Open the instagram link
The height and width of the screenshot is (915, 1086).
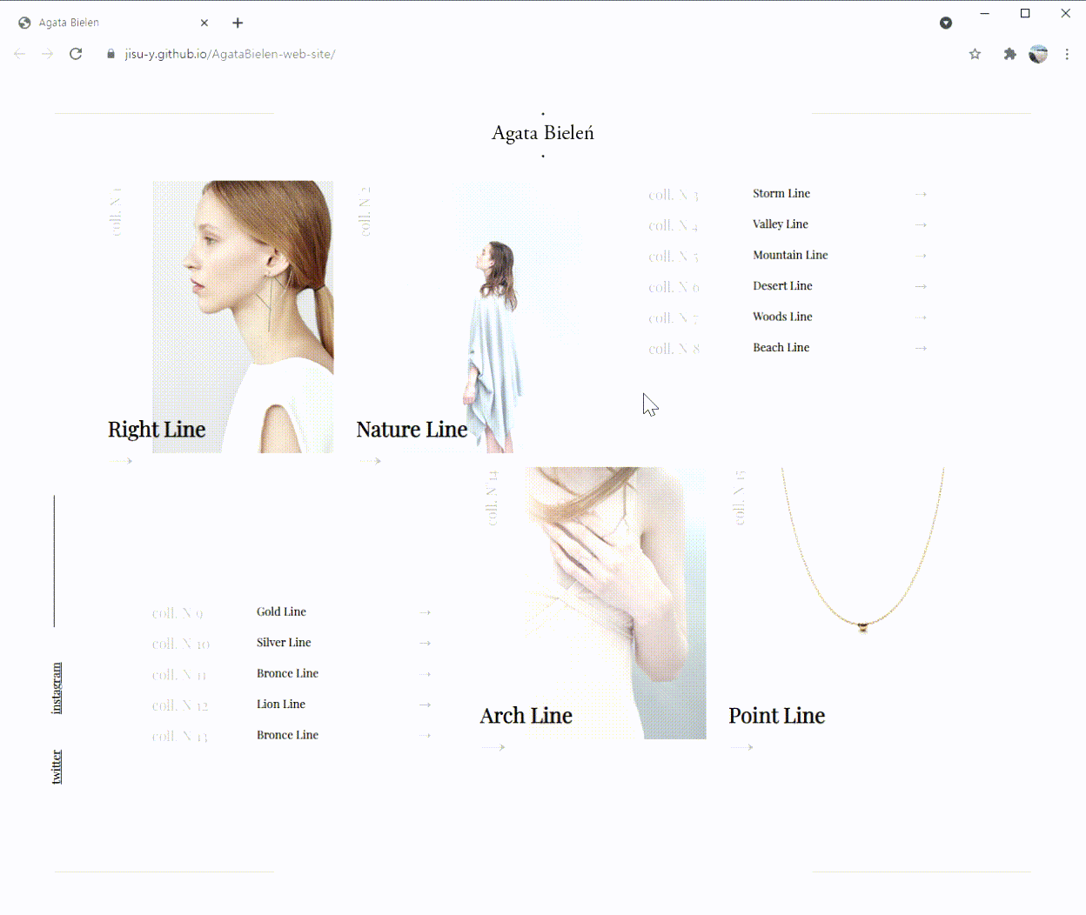[x=57, y=688]
